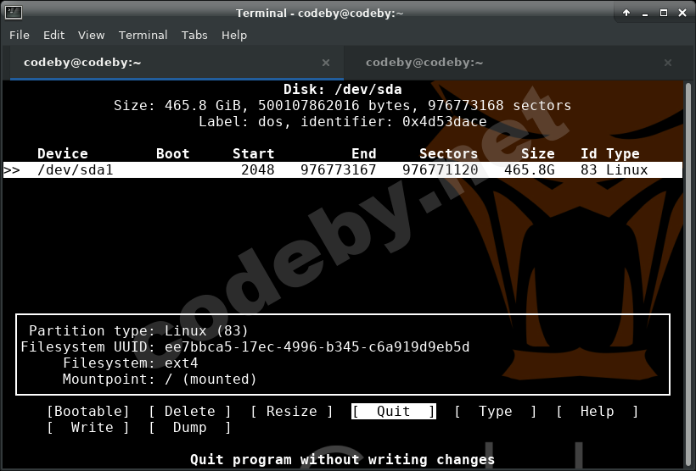Click the Device column header
696x471 pixels.
coord(63,153)
